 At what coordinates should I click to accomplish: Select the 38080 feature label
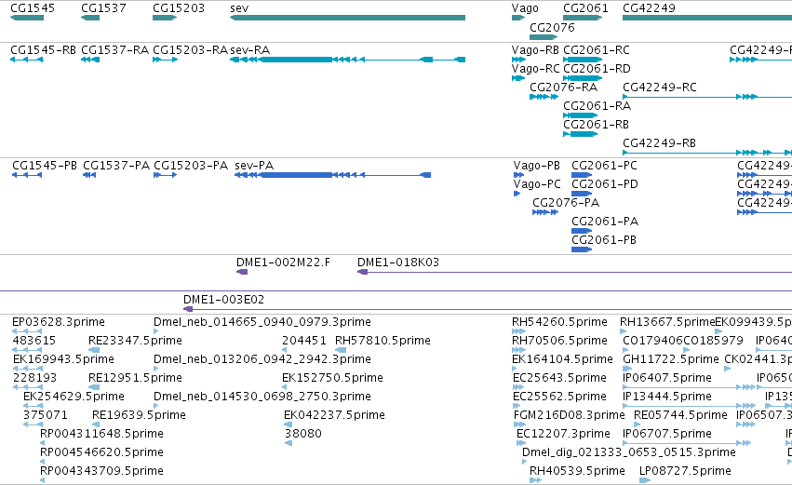[303, 435]
